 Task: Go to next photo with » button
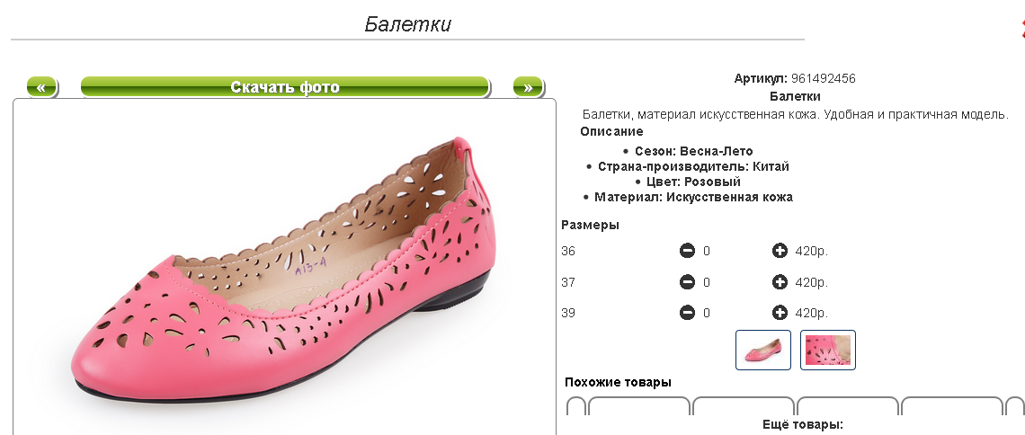pos(528,87)
